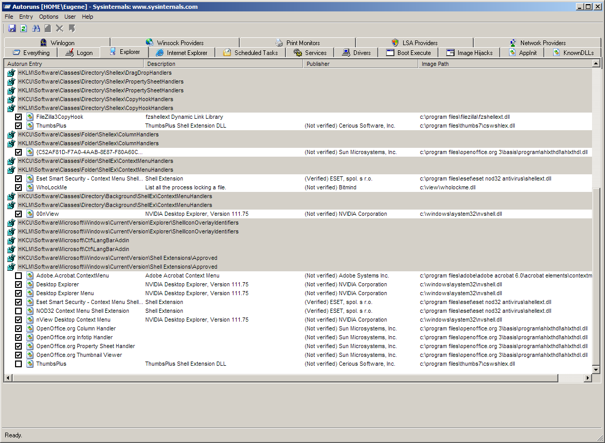This screenshot has height=443, width=605.
Task: Click the Boot Execute window icon
Action: 390,52
